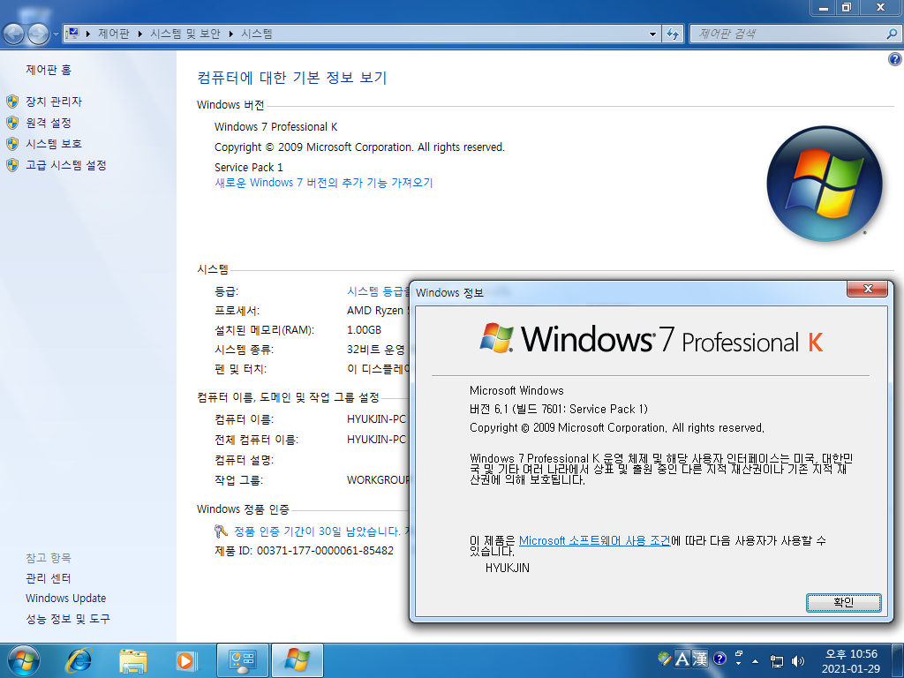Image resolution: width=904 pixels, height=678 pixels.
Task: Click the Windows Start orb
Action: (24, 660)
